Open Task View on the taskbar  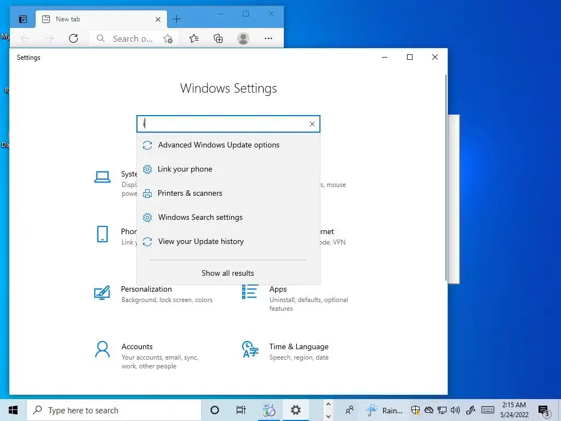click(x=241, y=410)
